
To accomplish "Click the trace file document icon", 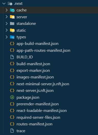I will (12, 131).
